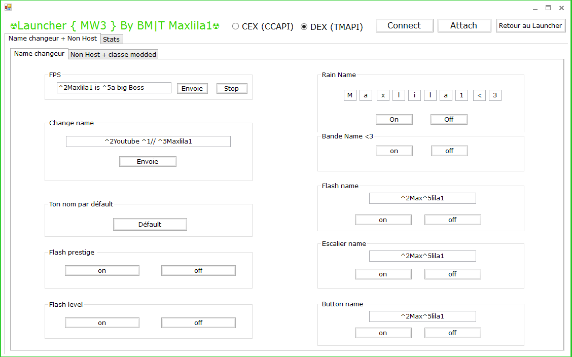Click Envoie under Change name
The width and height of the screenshot is (572, 357).
(x=148, y=162)
